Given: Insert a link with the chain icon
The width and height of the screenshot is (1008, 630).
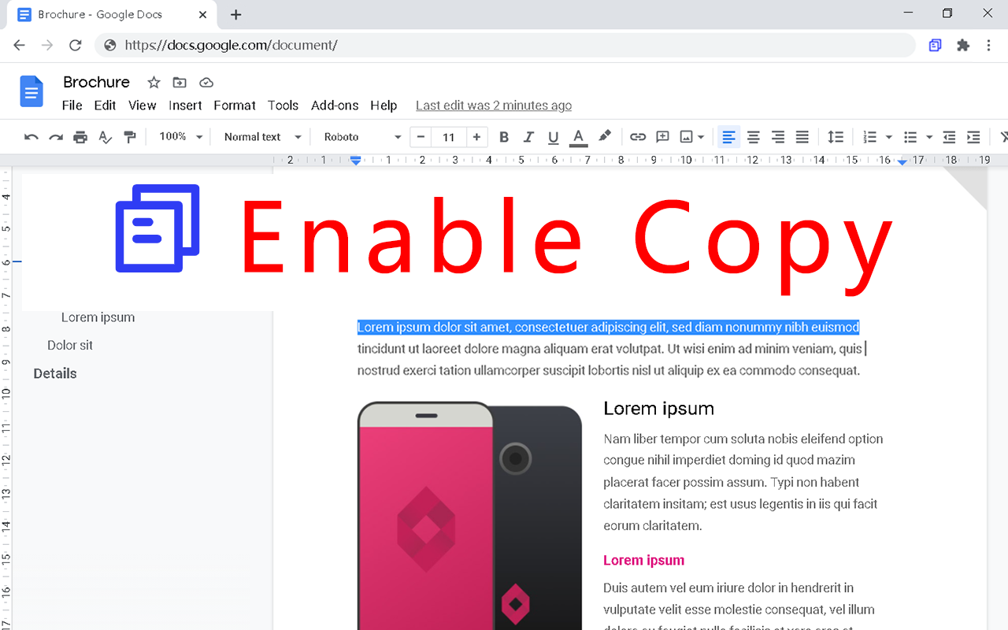Looking at the screenshot, I should (638, 137).
